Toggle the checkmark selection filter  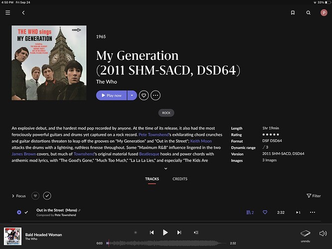point(47,196)
